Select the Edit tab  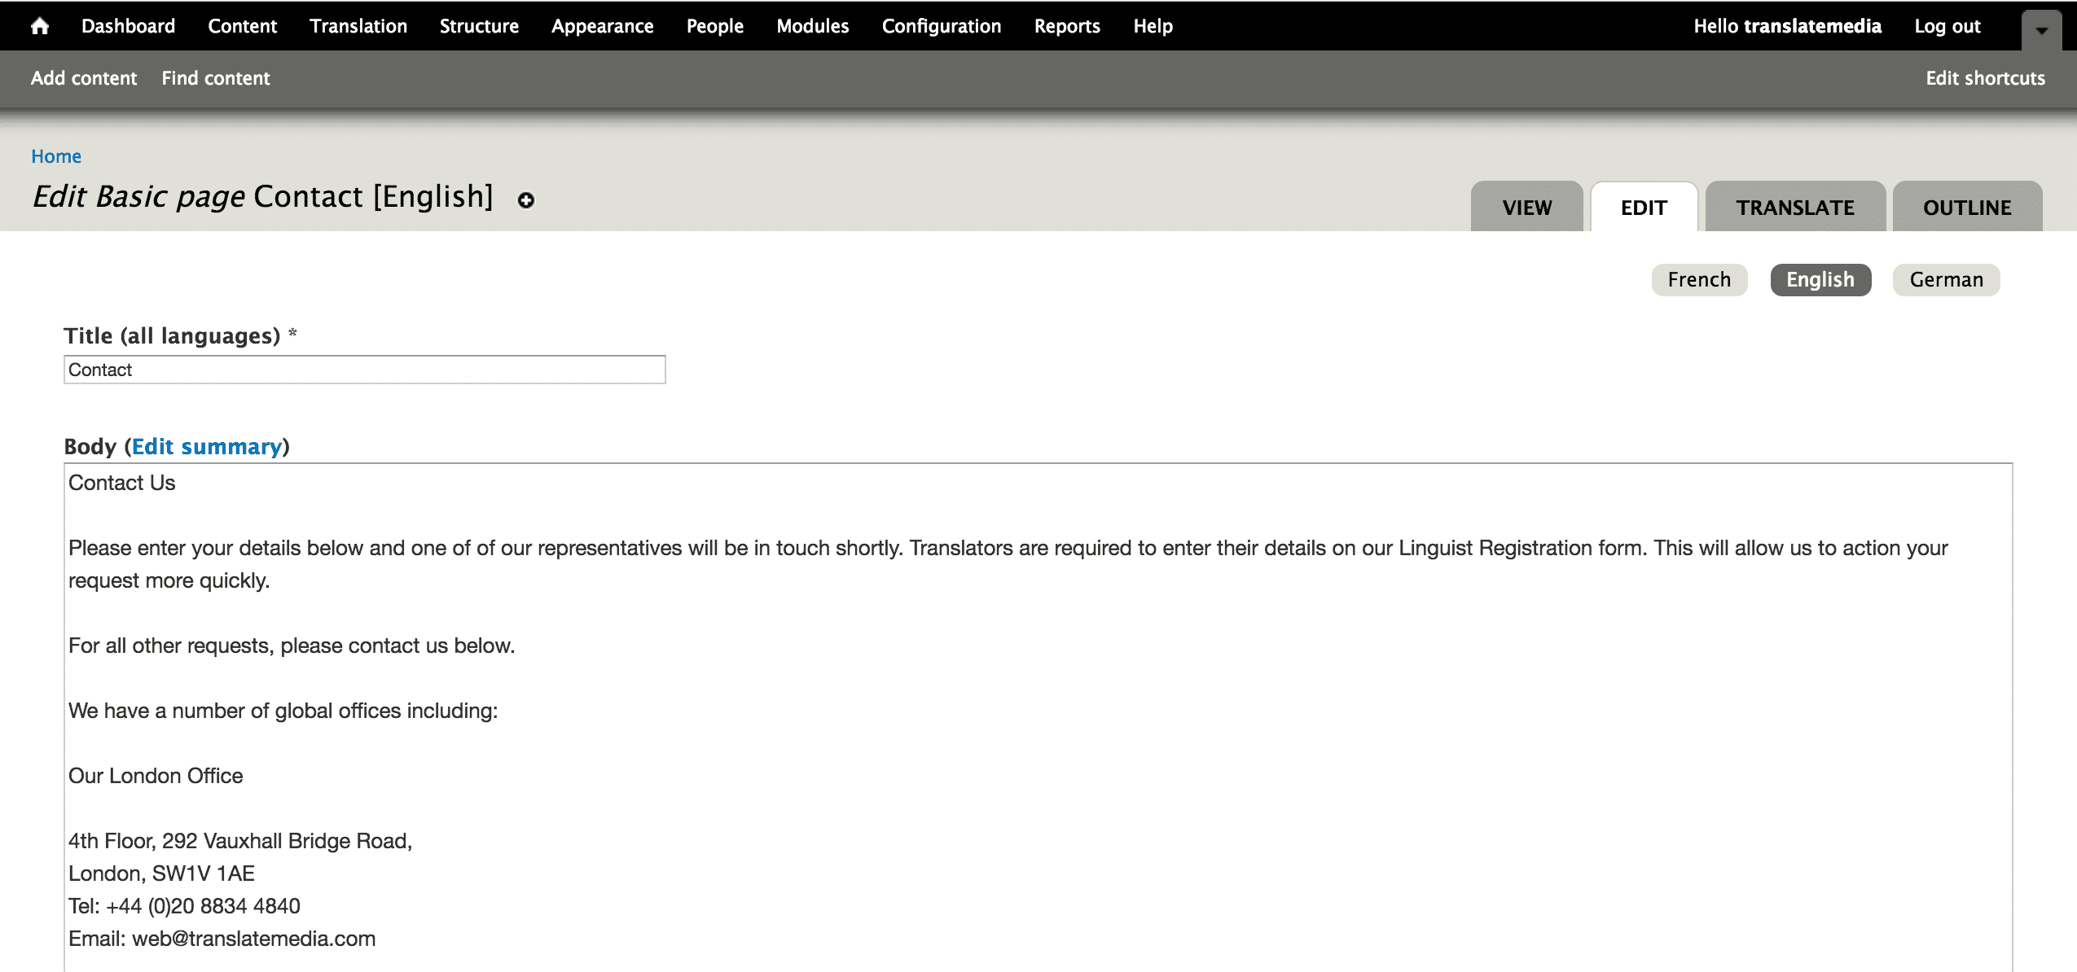click(x=1644, y=207)
